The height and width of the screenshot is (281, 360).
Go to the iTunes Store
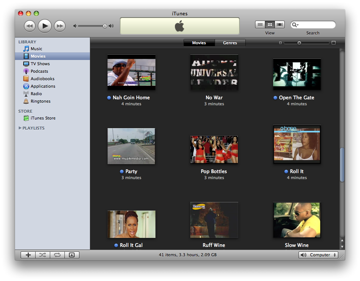pyautogui.click(x=43, y=118)
